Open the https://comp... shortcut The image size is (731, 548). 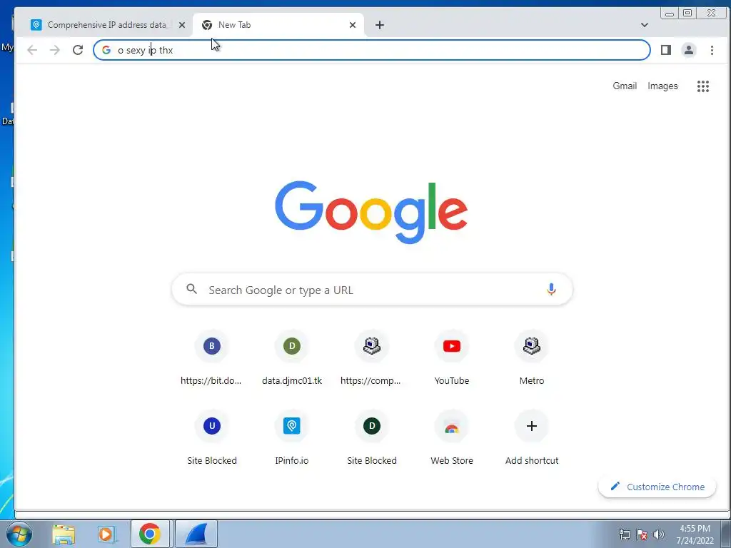pos(371,358)
